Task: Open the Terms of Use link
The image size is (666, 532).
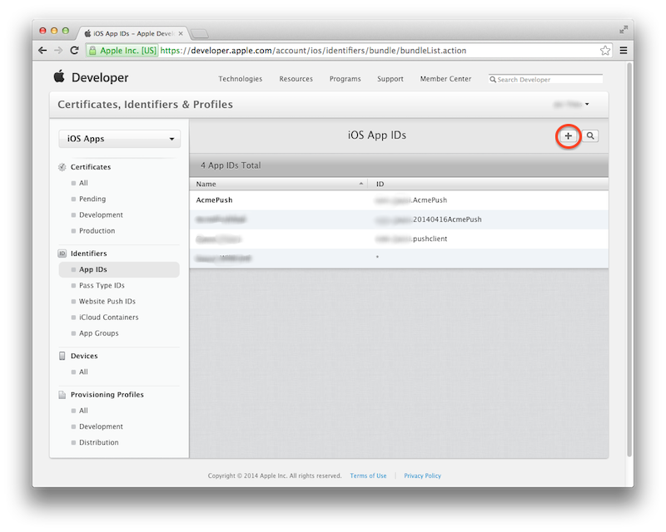Action: (x=368, y=475)
